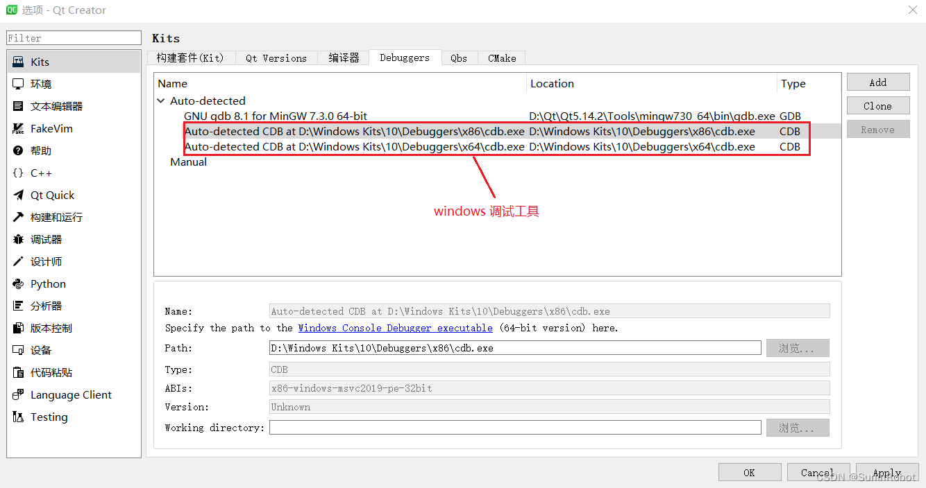Open the 代码粘贴 clipboard icon

tap(18, 372)
